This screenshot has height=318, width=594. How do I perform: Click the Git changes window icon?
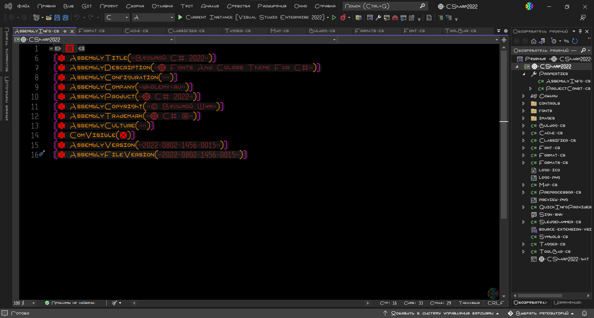(x=386, y=18)
